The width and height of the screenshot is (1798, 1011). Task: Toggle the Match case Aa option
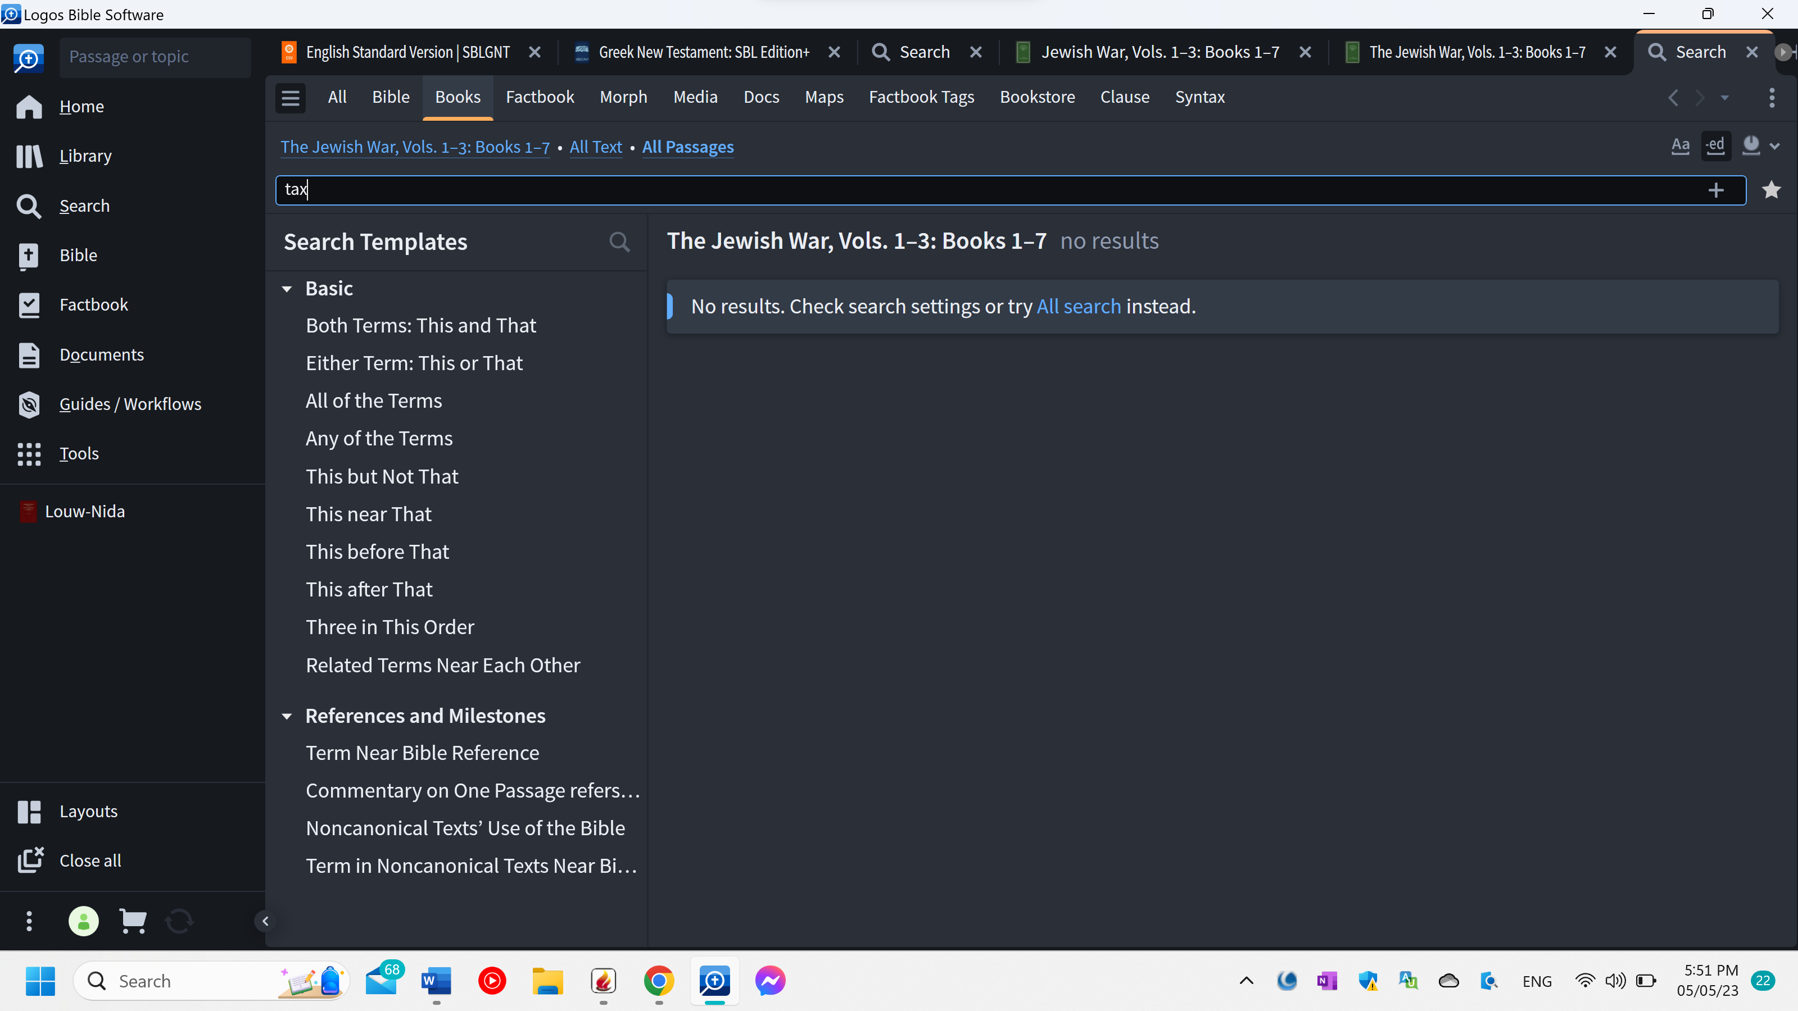pos(1680,146)
